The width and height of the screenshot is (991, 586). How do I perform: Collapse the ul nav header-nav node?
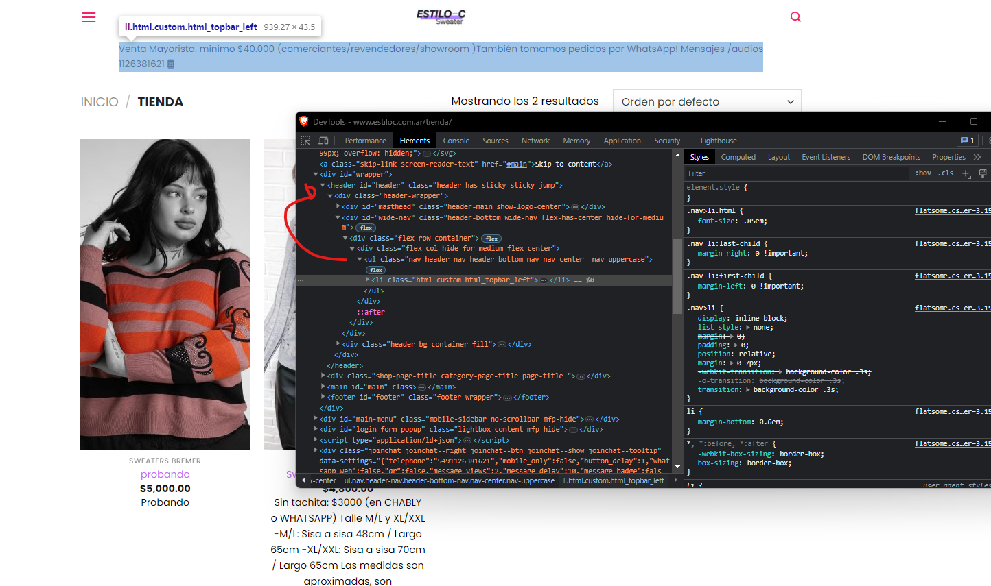click(360, 260)
